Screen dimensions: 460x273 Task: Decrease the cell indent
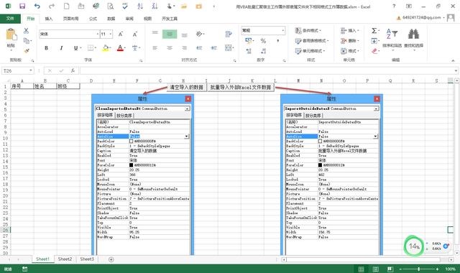coord(199,48)
